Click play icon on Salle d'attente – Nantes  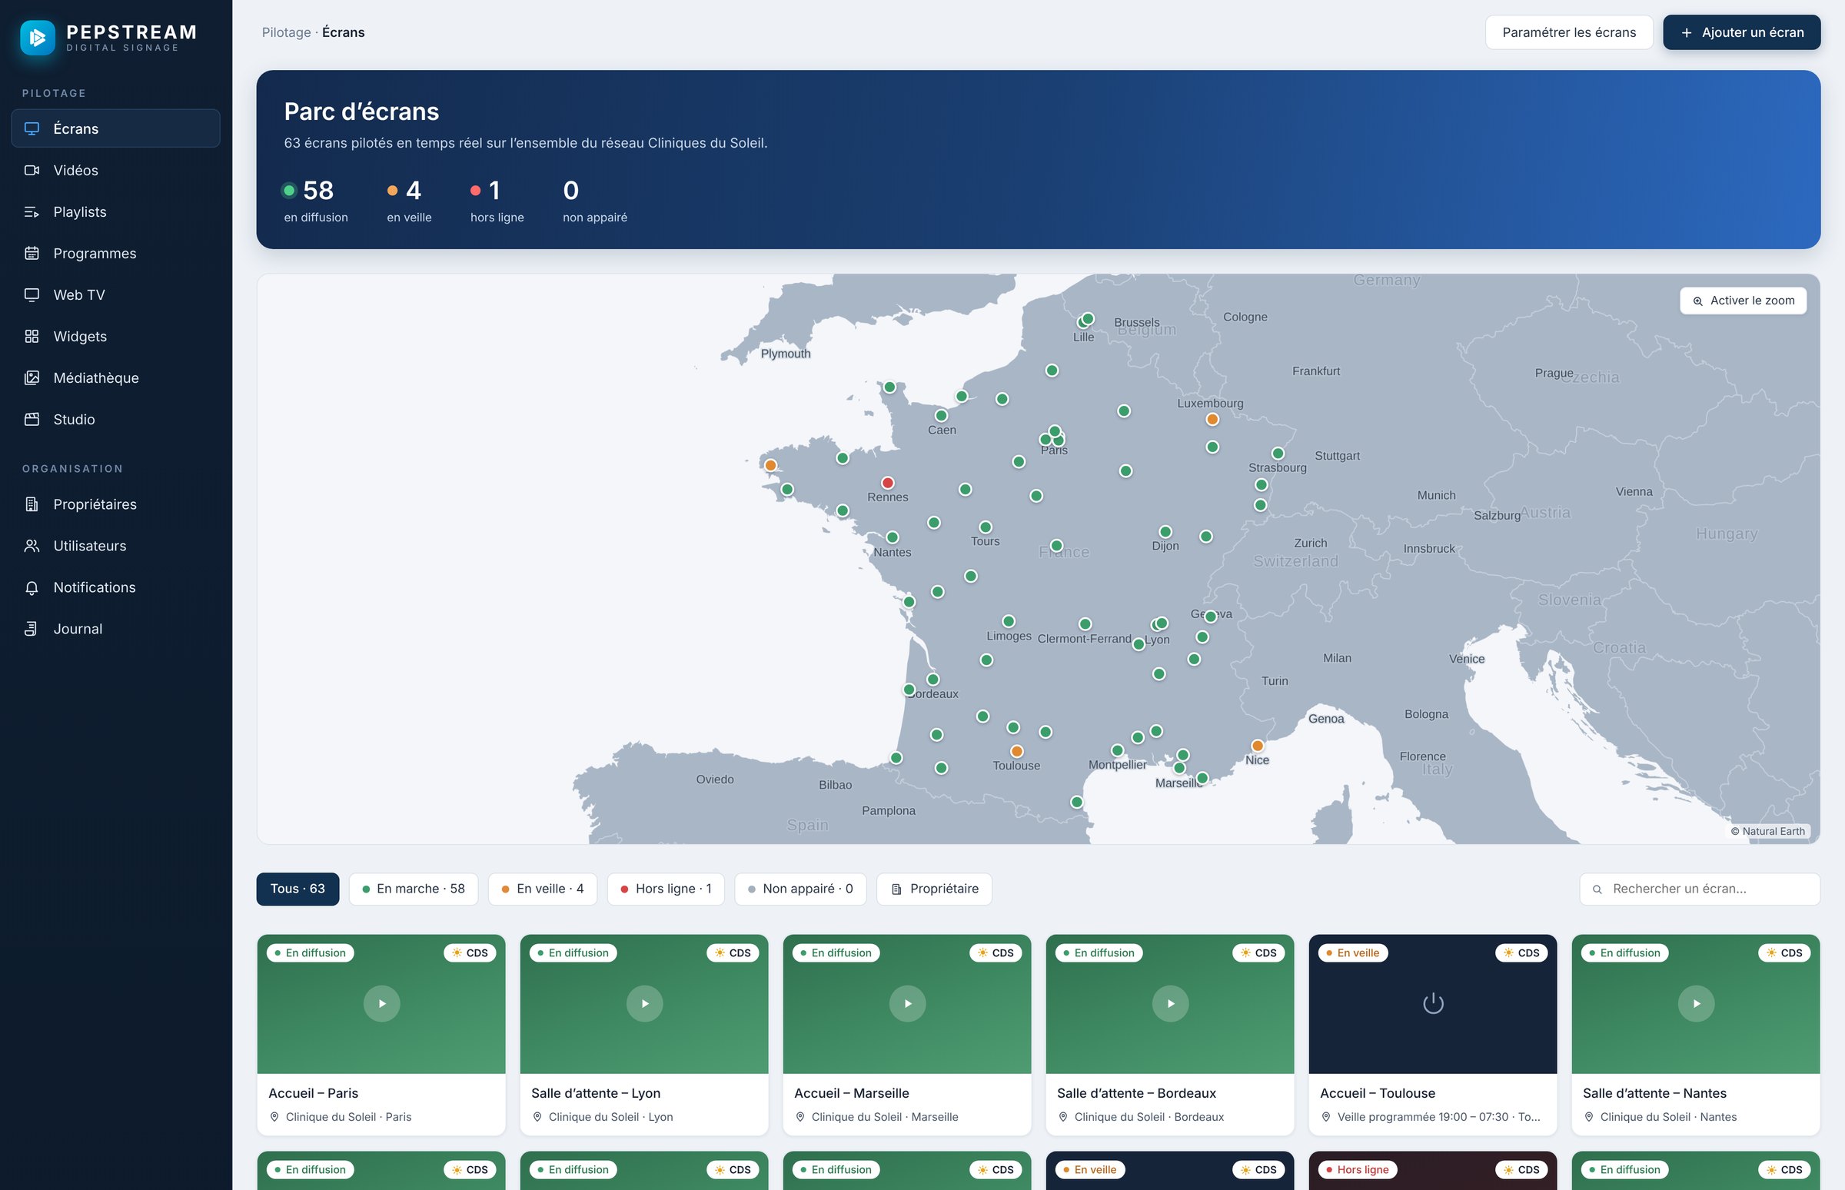pos(1696,1004)
